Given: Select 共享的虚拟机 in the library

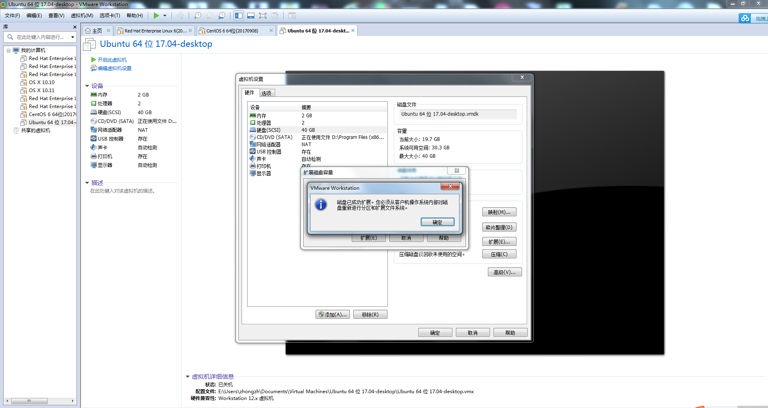Looking at the screenshot, I should pos(32,131).
